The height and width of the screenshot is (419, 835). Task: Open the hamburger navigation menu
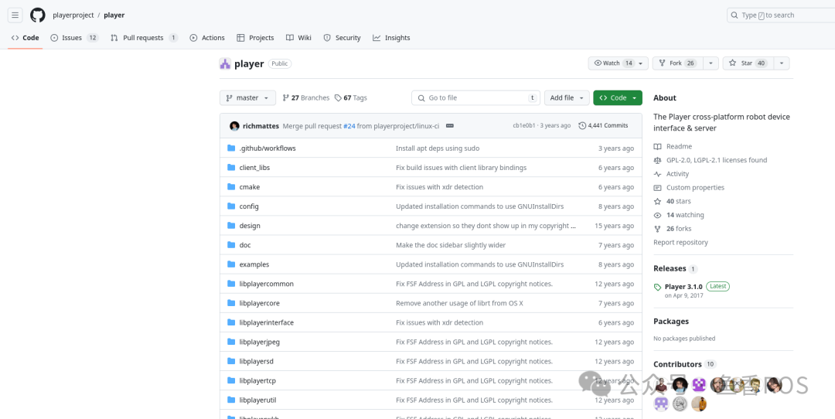[15, 15]
